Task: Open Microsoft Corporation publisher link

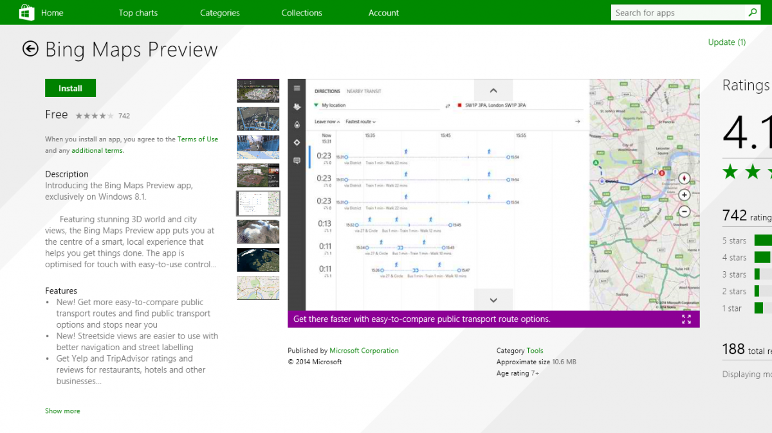Action: [x=364, y=351]
